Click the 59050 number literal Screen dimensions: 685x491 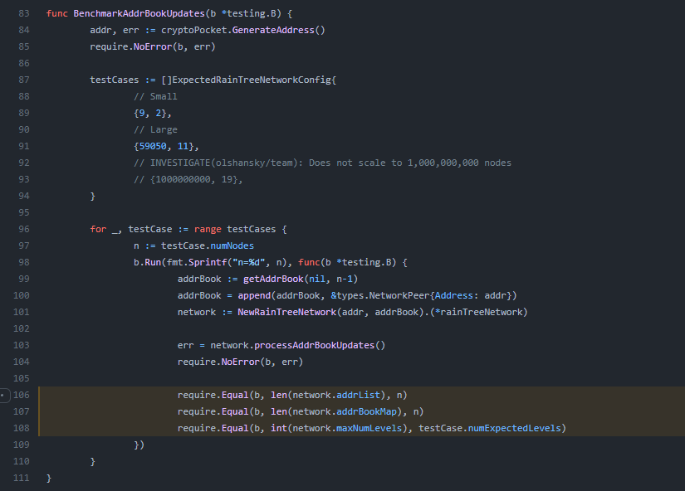[x=153, y=146]
